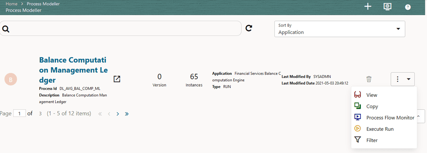Open process in new window icon
The height and width of the screenshot is (153, 427).
point(117,79)
